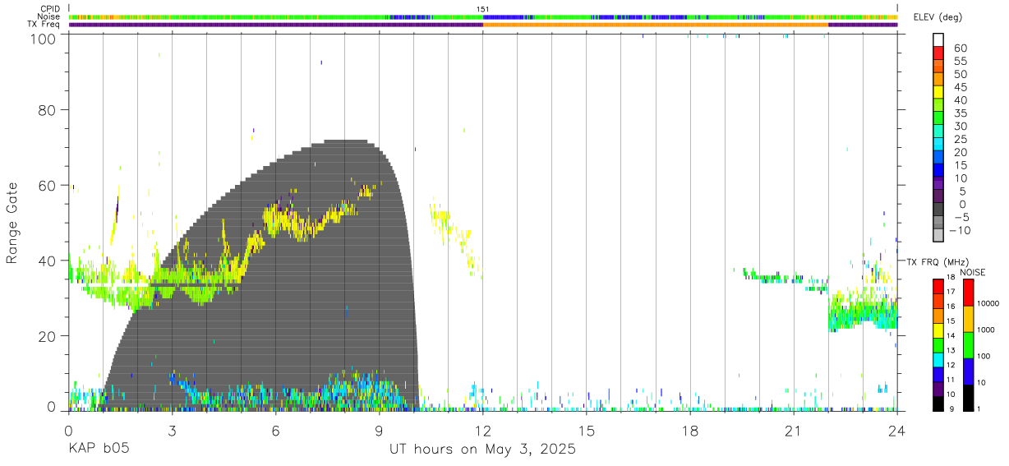Pick the orange band of the NOISE colorbar
Screen dimensions: 1009x466
(x=968, y=319)
